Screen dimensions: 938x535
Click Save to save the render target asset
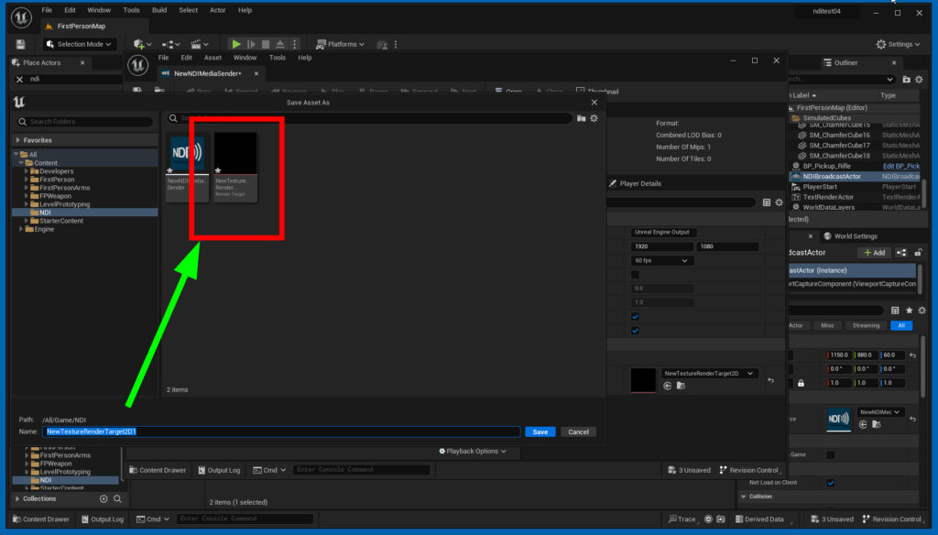coord(540,431)
